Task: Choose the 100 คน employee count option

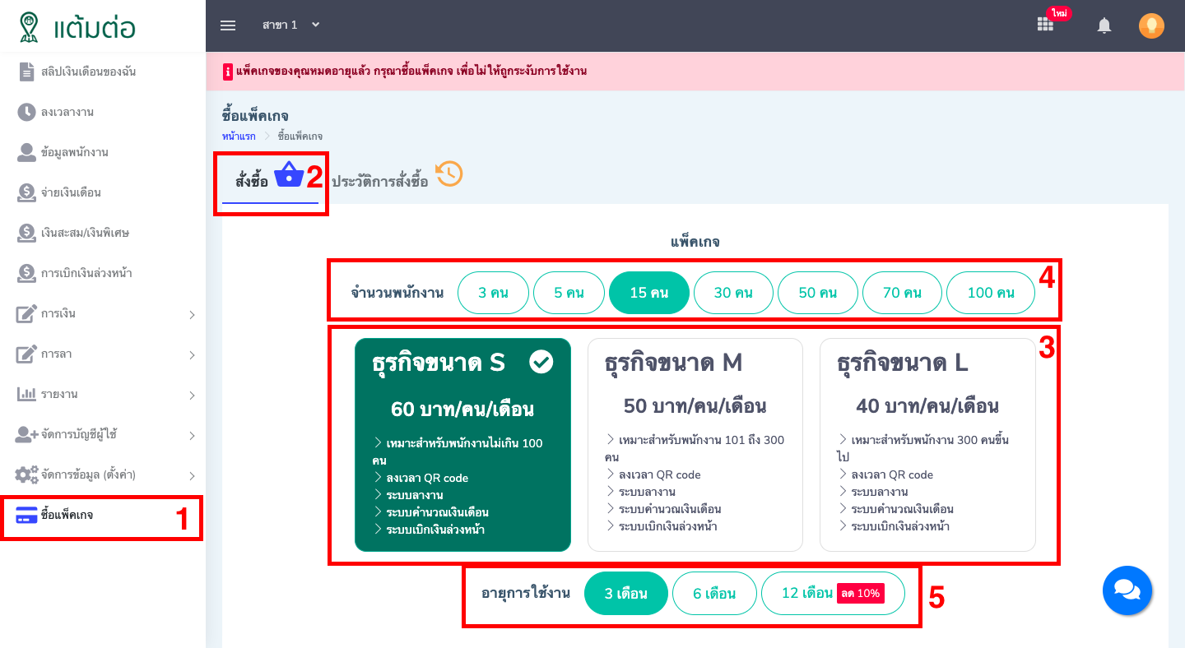Action: pos(991,292)
